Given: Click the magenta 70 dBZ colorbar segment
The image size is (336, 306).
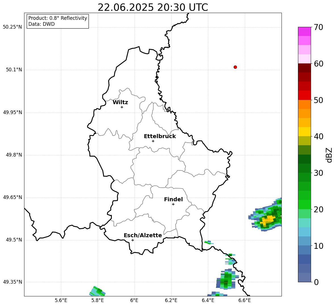Looking at the screenshot, I should tap(304, 31).
